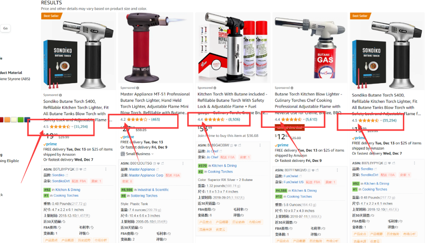Select the green color swatch in the sidebar
The width and height of the screenshot is (428, 243).
pos(21,120)
